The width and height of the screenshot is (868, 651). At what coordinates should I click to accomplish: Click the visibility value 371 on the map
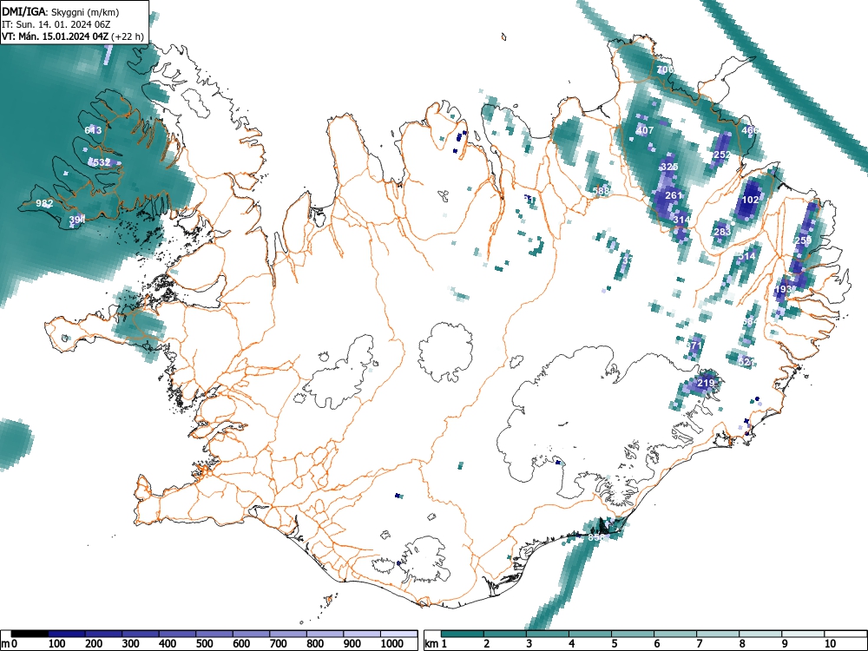click(x=694, y=345)
